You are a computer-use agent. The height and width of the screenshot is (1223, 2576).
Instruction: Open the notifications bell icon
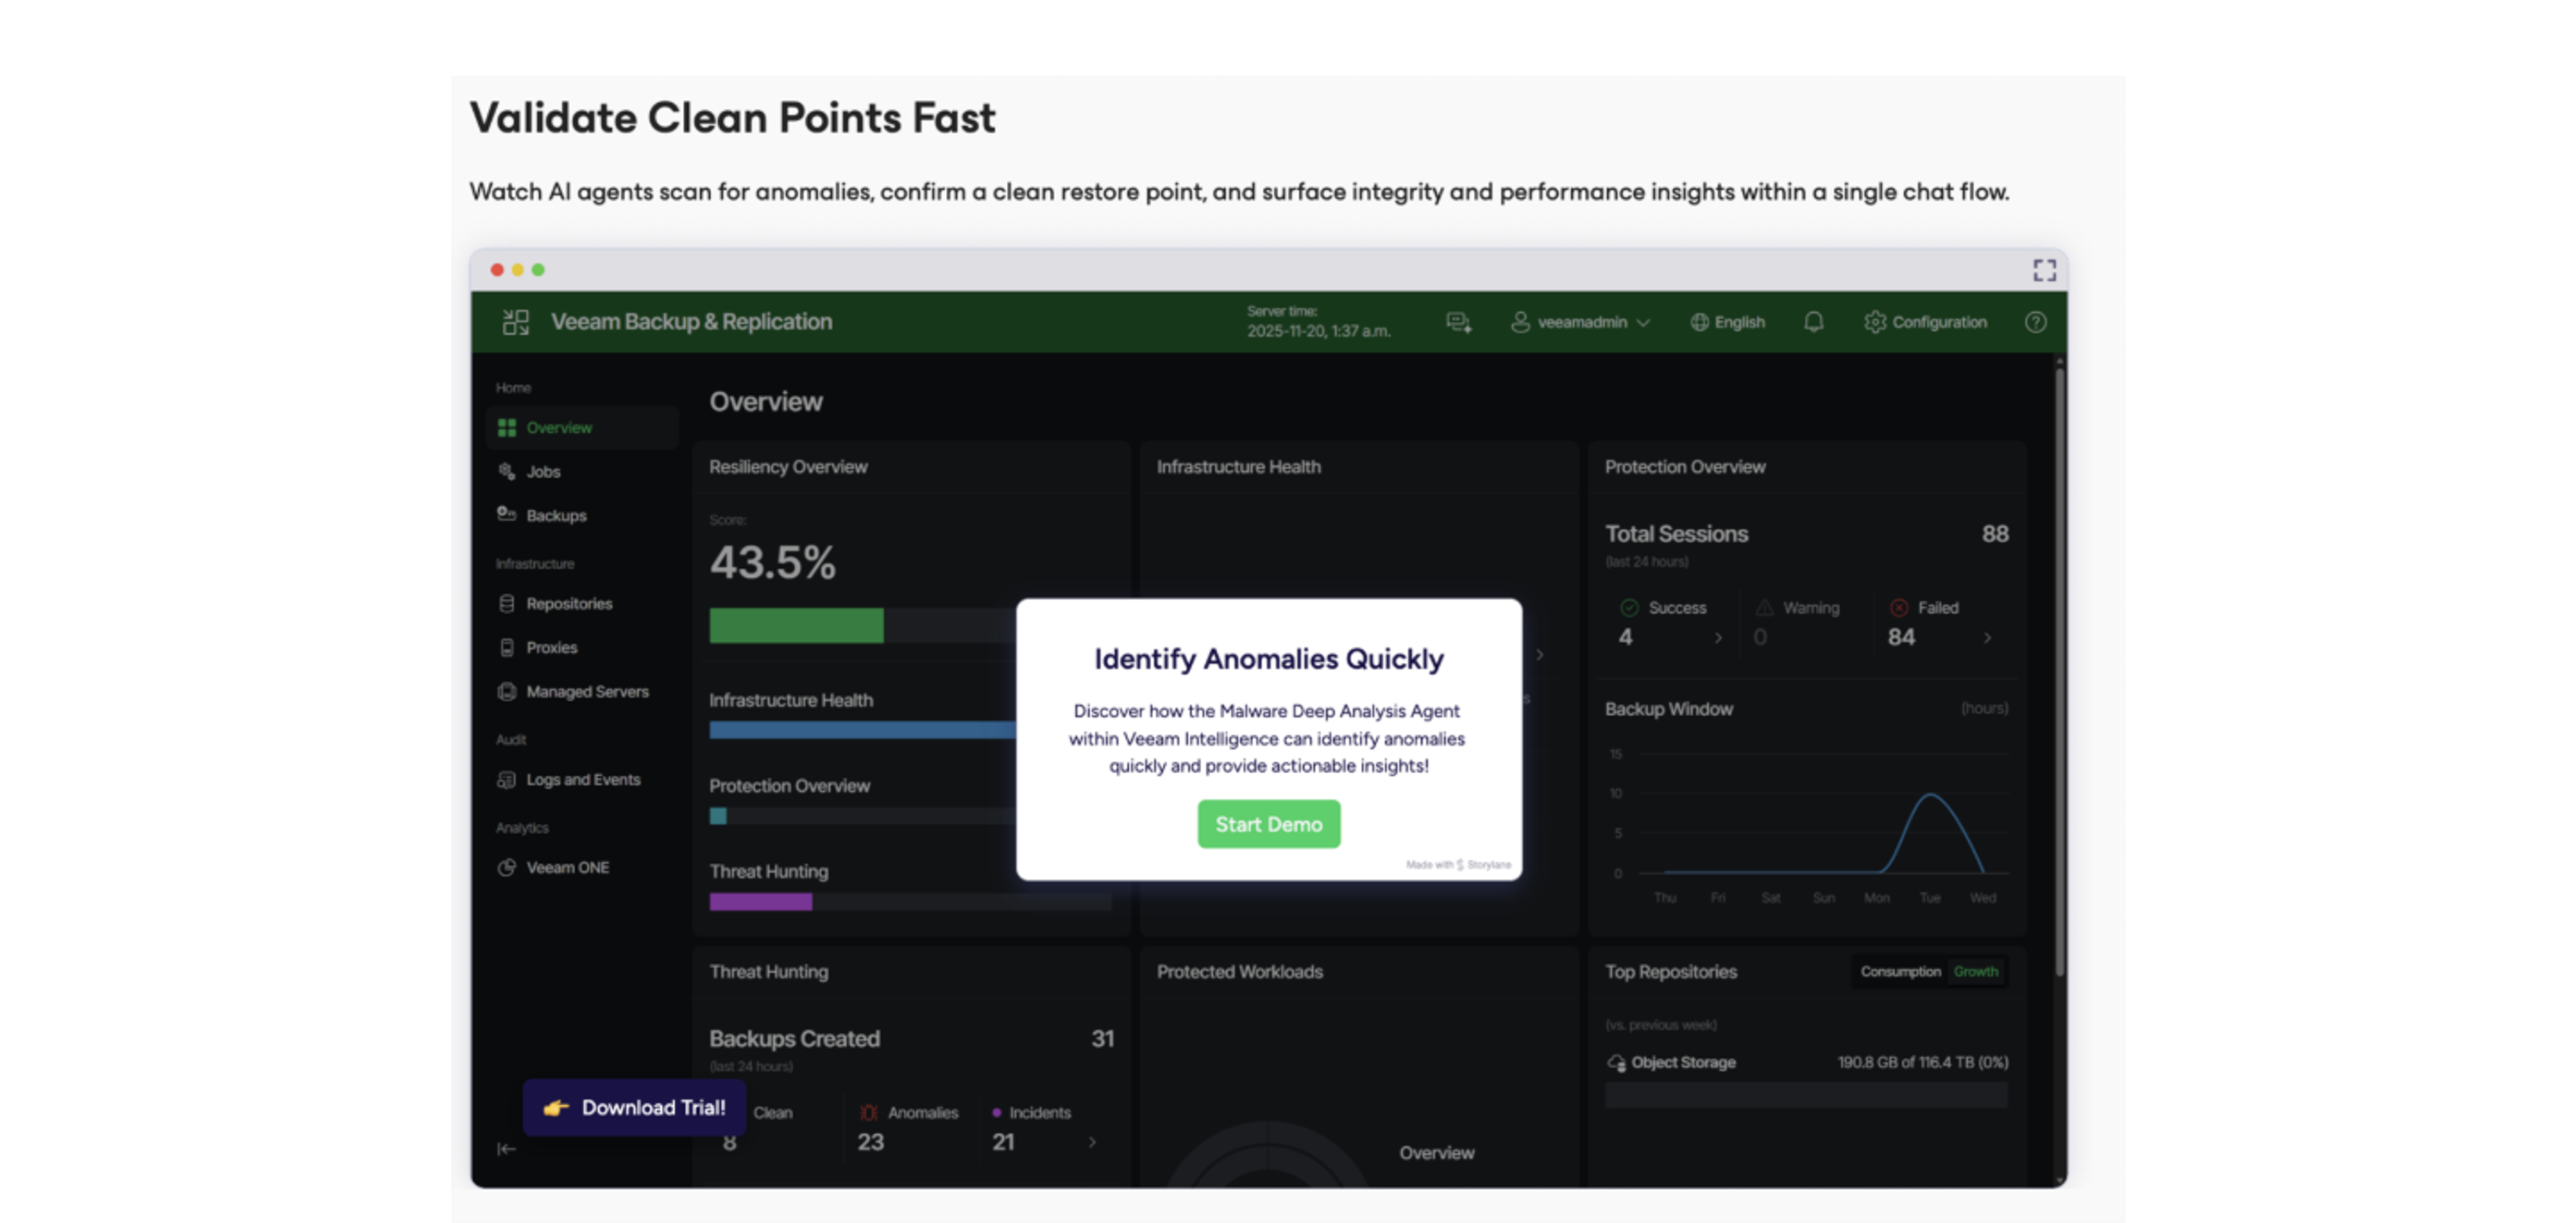[x=1813, y=321]
